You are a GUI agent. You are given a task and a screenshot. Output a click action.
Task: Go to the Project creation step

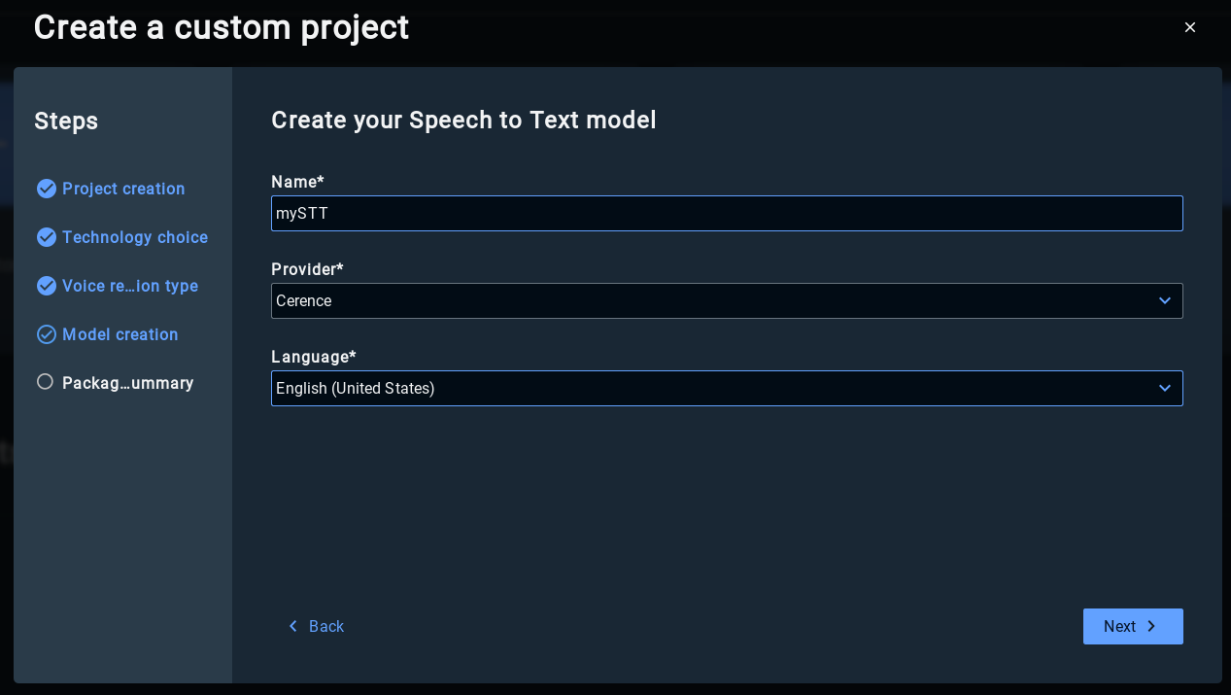pos(123,189)
